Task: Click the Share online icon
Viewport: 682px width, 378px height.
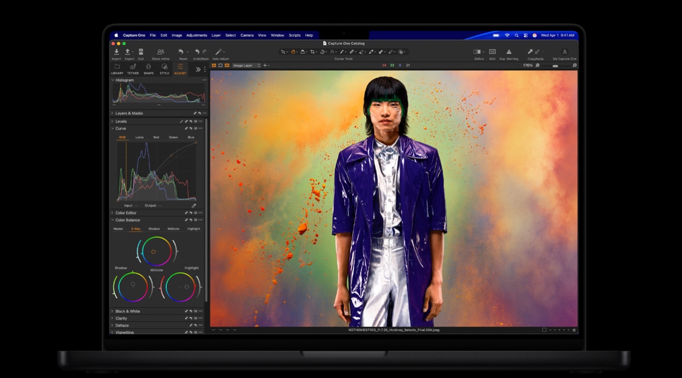Action: click(x=160, y=52)
